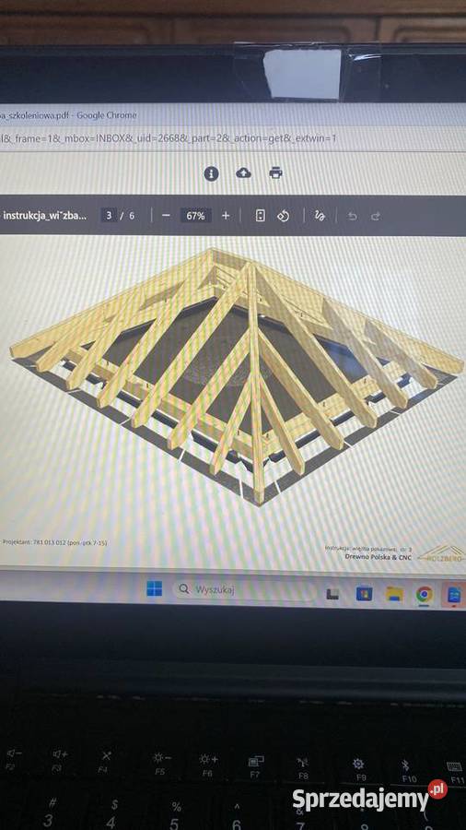This screenshot has height=830, width=466.
Task: Click the Projektant phone number text
Action: click(55, 542)
